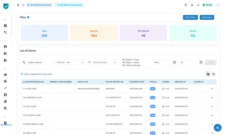Image resolution: width=225 pixels, height=135 pixels.
Task: Open the globe search sidebar icon
Action: coord(5,108)
